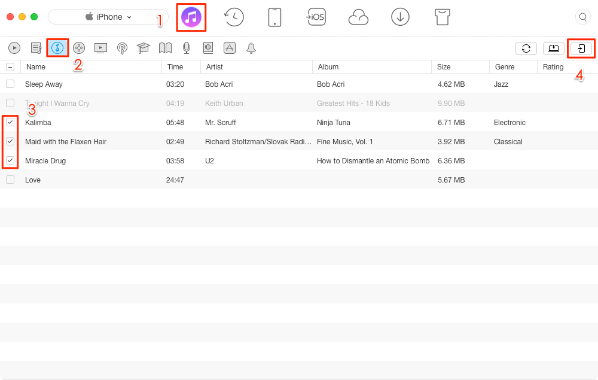Image resolution: width=598 pixels, height=380 pixels.
Task: Open the skin T-shirt icon
Action: tap(443, 17)
